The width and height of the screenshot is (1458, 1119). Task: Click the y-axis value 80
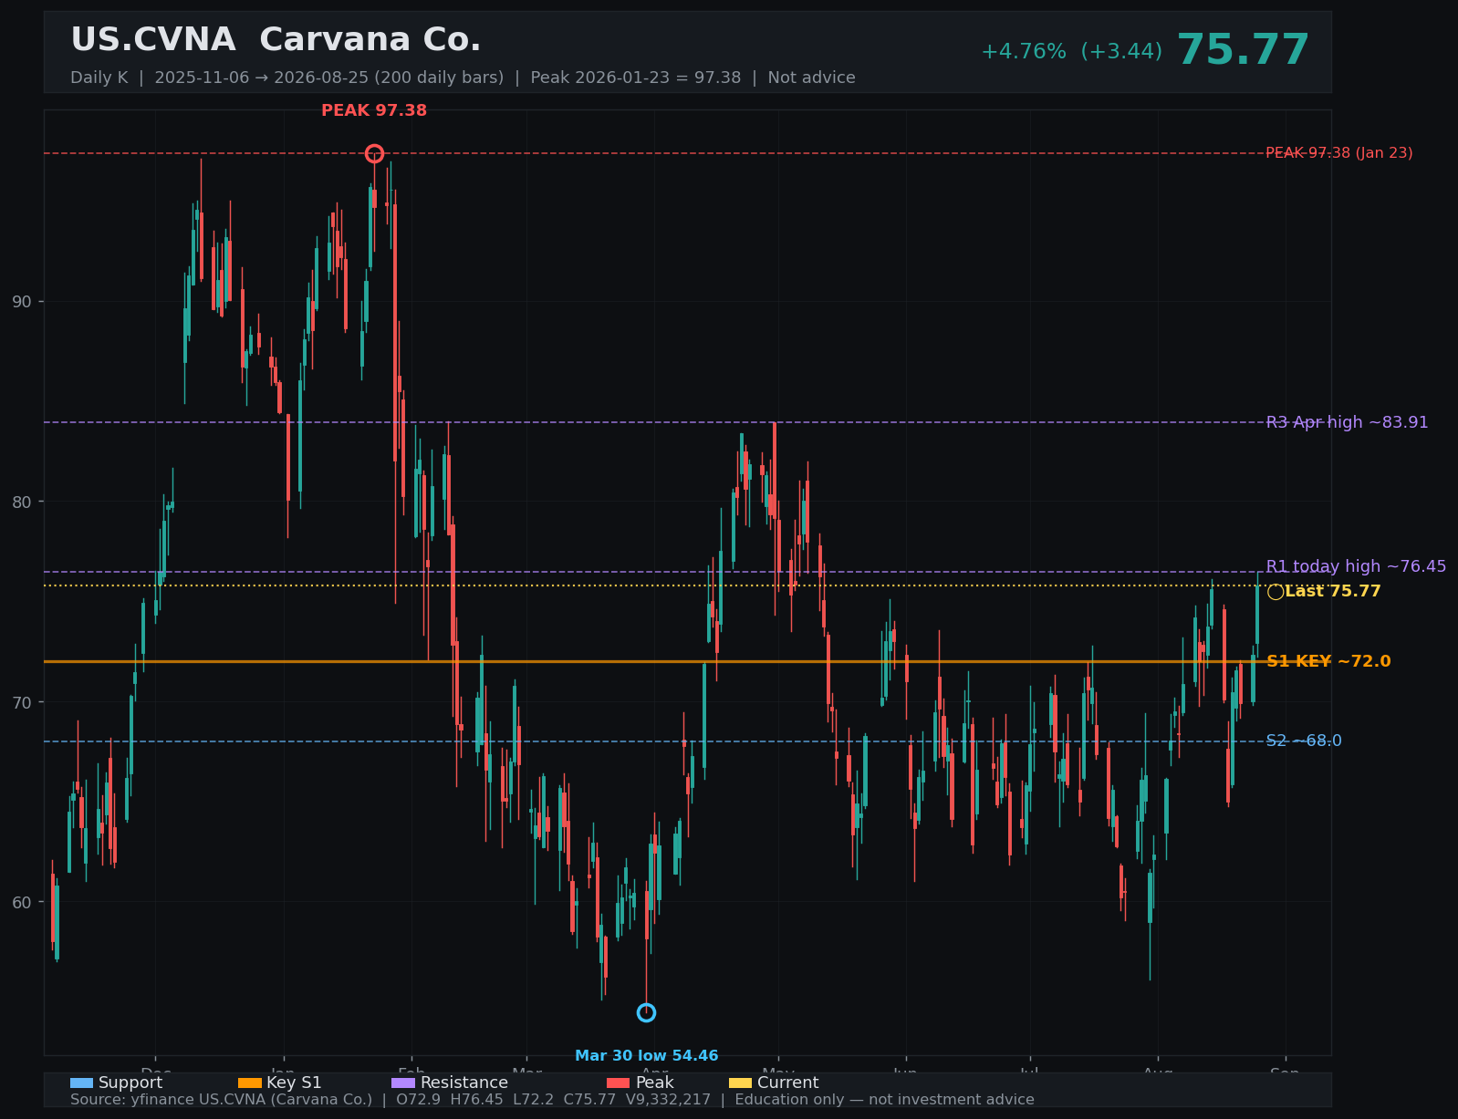[23, 502]
